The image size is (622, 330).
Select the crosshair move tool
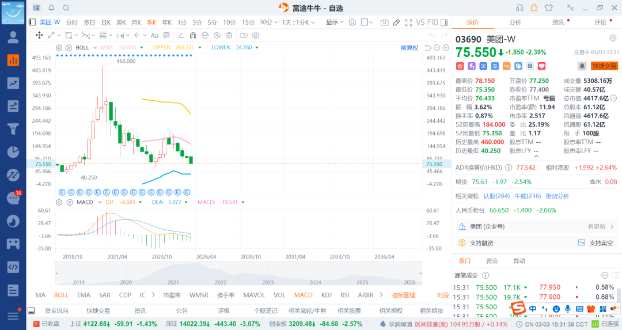39,35
